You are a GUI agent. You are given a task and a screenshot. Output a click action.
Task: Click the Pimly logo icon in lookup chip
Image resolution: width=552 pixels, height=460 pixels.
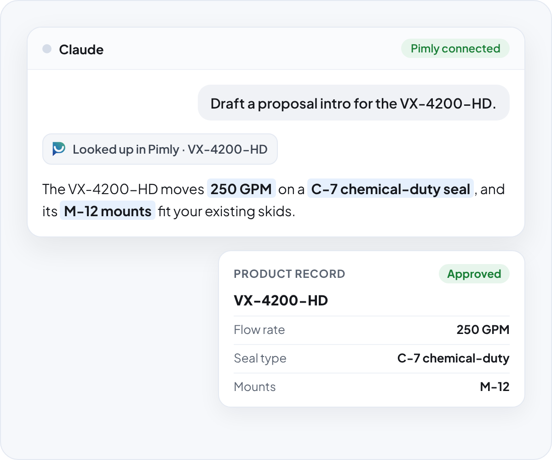(59, 149)
